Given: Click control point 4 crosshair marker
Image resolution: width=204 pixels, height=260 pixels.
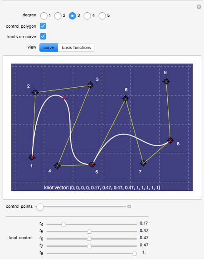Looking at the screenshot, I should point(57,165).
